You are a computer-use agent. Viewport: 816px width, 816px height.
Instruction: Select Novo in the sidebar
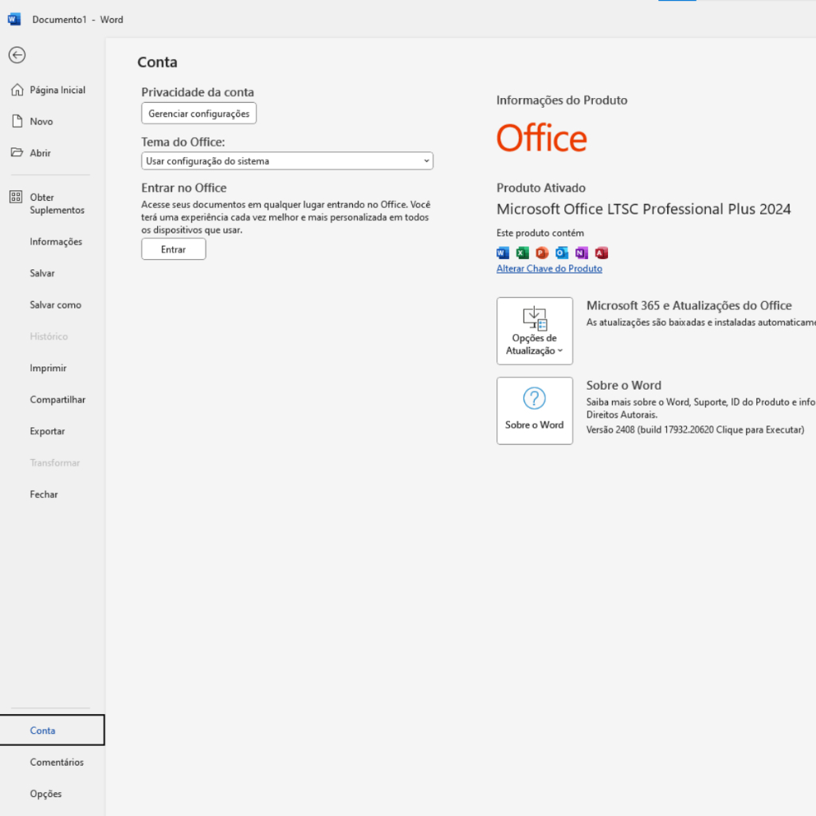41,122
